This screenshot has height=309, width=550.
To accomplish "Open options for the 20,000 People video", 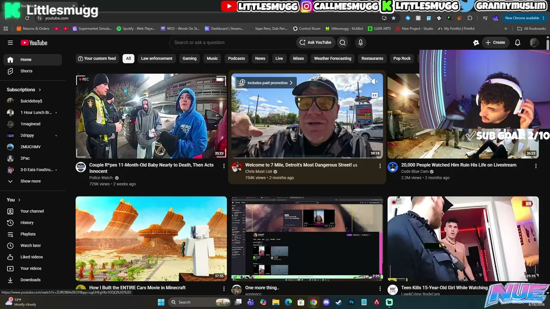I will [x=536, y=166].
